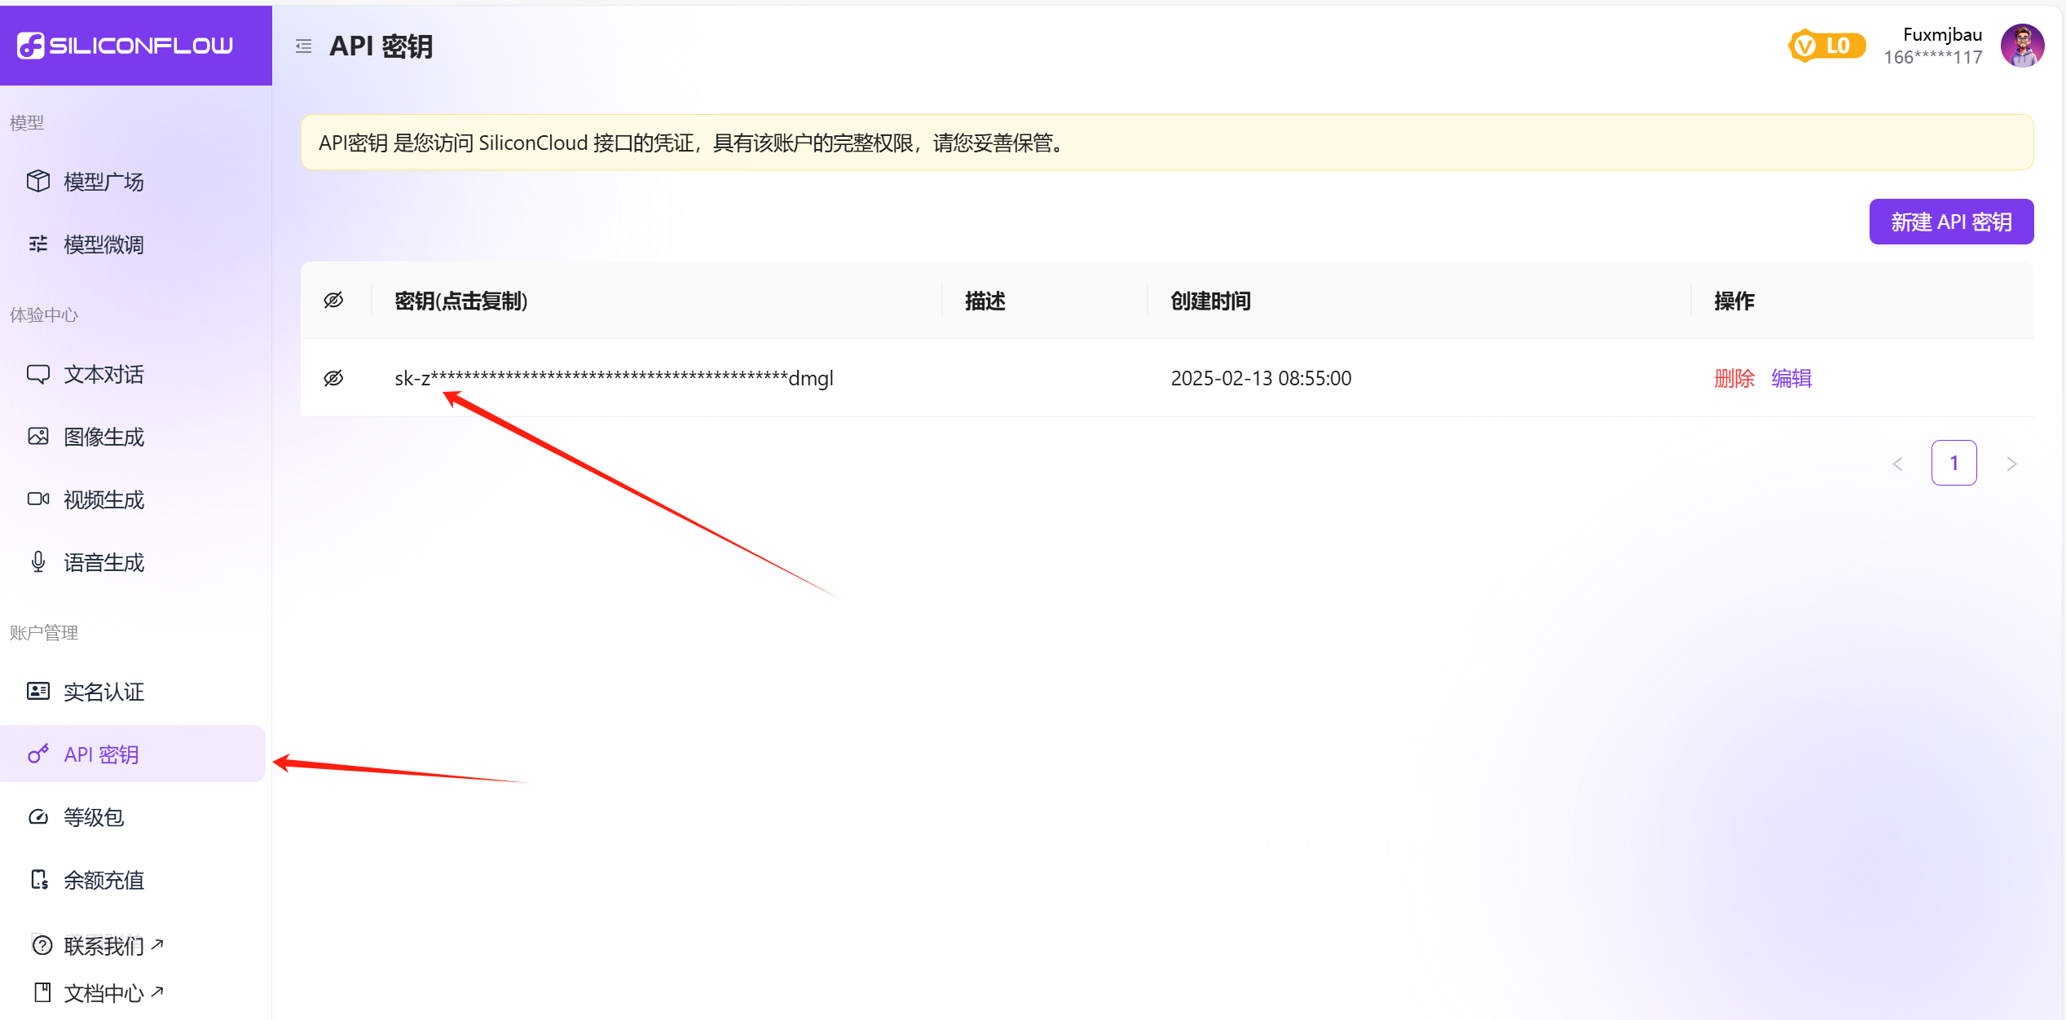Click the user avatar picture
The image size is (2066, 1020).
pyautogui.click(x=2022, y=46)
